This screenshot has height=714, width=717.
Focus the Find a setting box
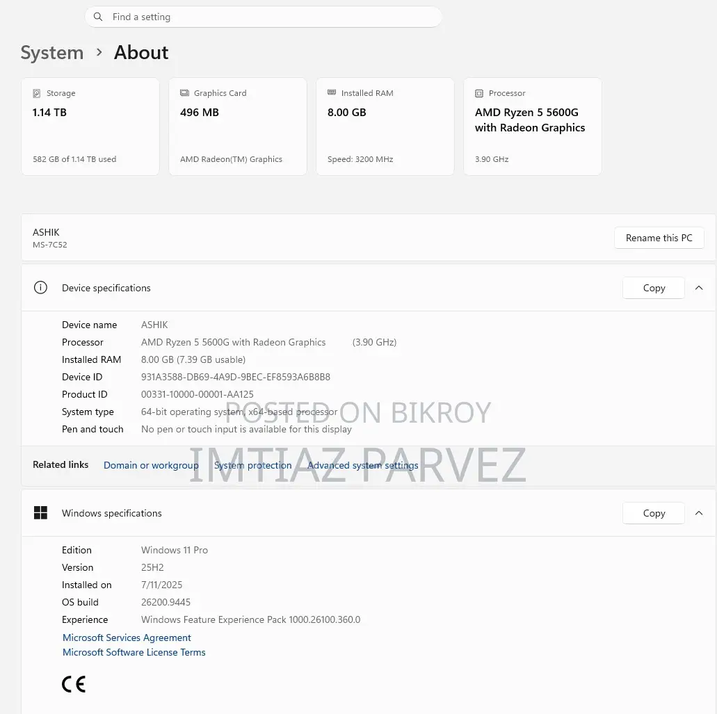(264, 17)
